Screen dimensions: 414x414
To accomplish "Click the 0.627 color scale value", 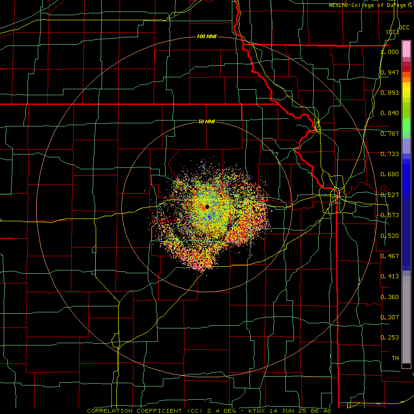I will [390, 195].
